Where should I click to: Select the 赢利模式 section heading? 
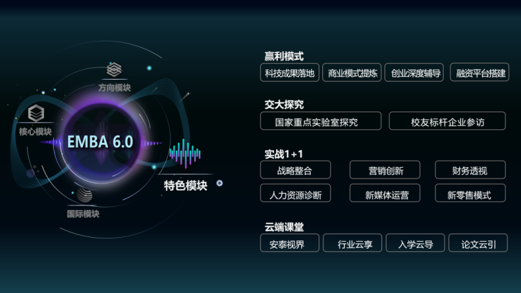(x=284, y=57)
